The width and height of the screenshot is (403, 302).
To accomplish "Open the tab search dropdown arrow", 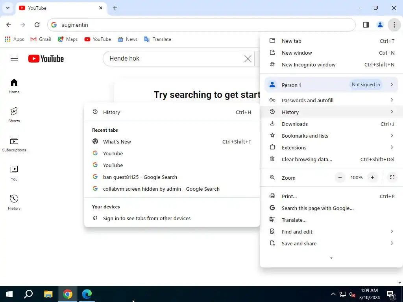I will point(8,8).
